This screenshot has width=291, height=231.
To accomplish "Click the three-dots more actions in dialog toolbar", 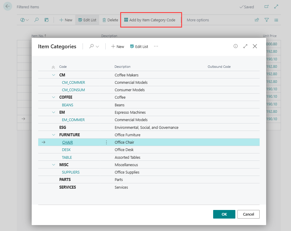I will click(x=156, y=46).
